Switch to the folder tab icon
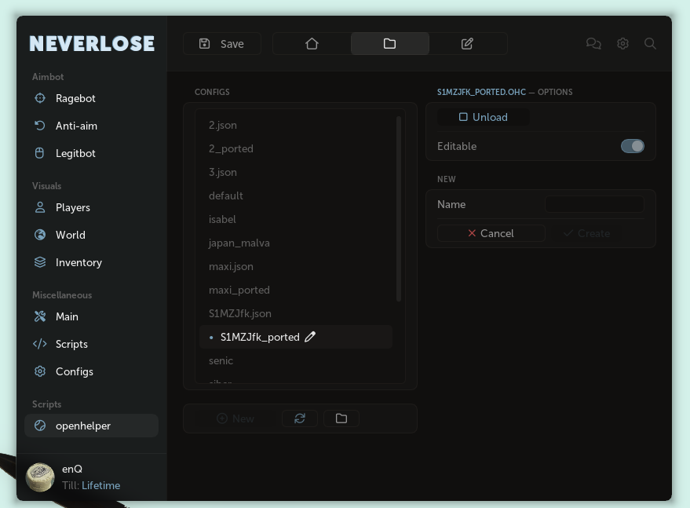 coord(390,44)
